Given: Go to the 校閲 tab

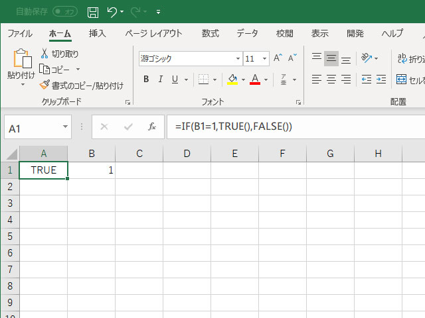Looking at the screenshot, I should click(285, 34).
